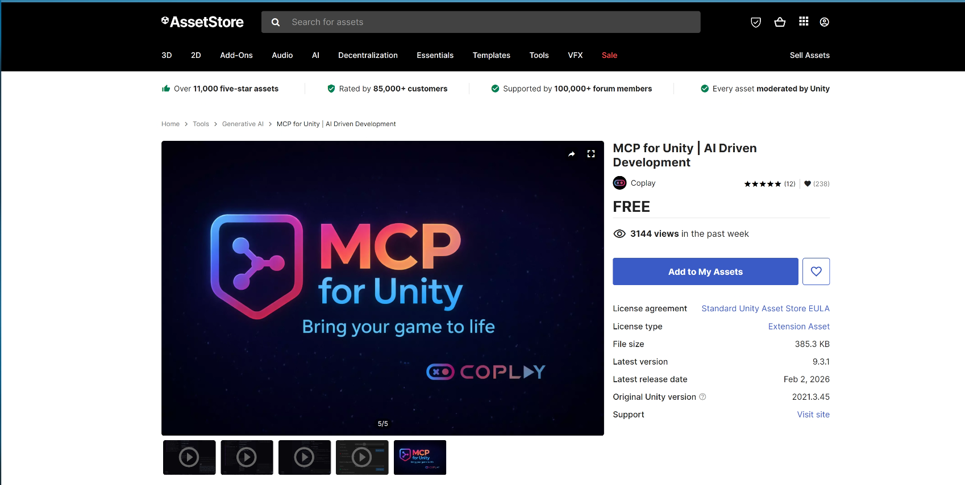Image resolution: width=965 pixels, height=485 pixels.
Task: Go to Generative AI breadcrumb
Action: (x=243, y=124)
